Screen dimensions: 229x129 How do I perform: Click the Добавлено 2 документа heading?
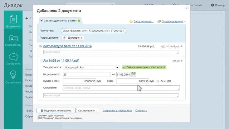pyautogui.click(x=59, y=11)
